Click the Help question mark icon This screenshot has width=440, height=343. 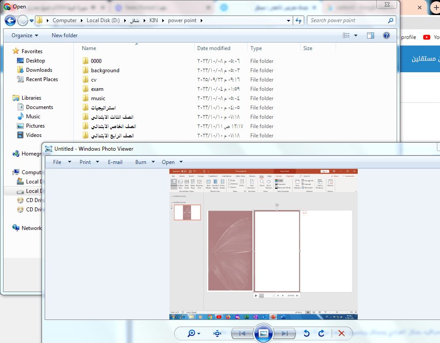(386, 35)
